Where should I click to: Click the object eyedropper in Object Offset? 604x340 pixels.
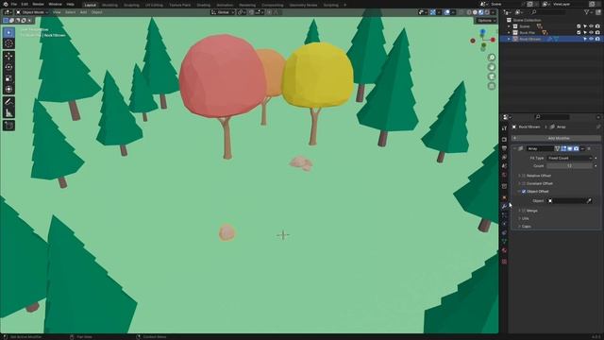click(589, 201)
